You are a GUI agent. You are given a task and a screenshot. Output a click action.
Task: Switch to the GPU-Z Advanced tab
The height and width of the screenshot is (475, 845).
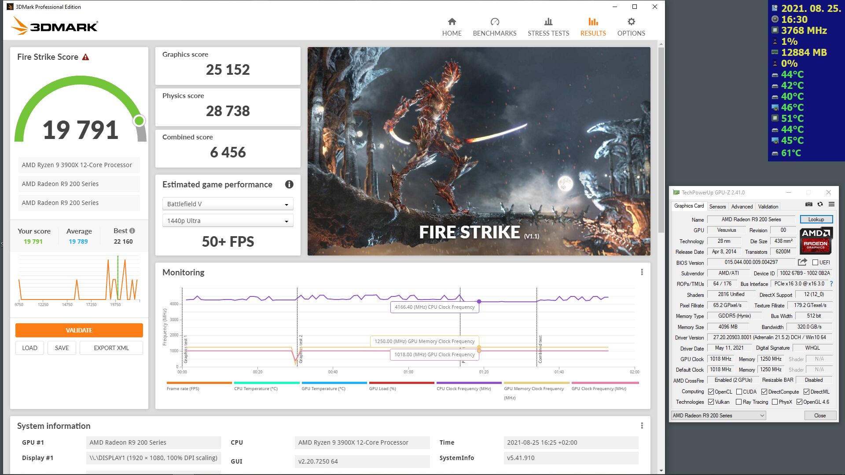[x=742, y=206]
